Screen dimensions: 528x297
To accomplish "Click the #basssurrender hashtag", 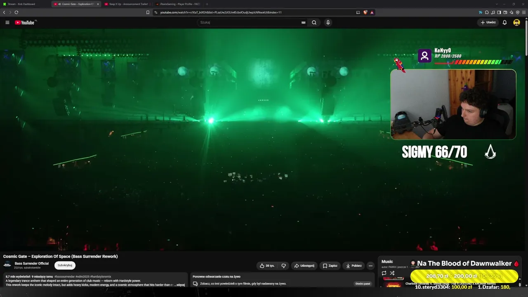I will 64,276.
